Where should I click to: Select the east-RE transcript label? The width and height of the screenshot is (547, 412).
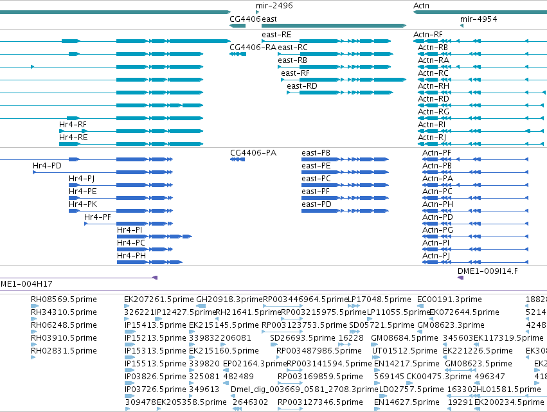tap(276, 35)
